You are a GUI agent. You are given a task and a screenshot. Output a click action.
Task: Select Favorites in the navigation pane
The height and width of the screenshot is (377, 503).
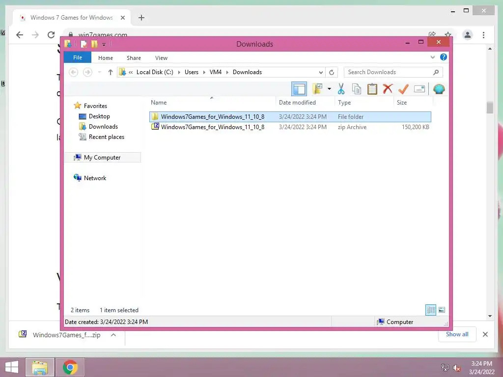pos(95,106)
